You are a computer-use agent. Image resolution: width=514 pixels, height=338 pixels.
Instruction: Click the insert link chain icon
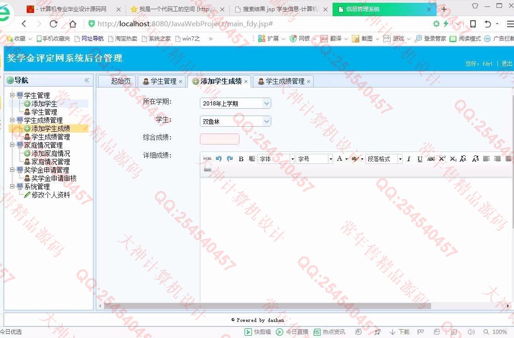[208, 170]
